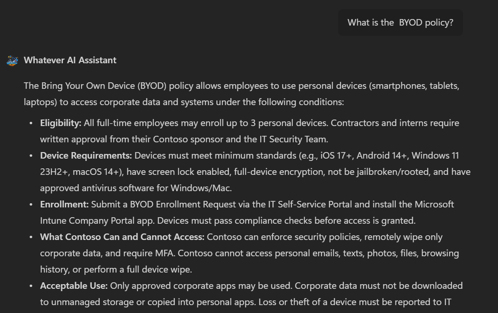
Task: Click the "Whatever AI Assistant" name label
Action: pyautogui.click(x=70, y=60)
